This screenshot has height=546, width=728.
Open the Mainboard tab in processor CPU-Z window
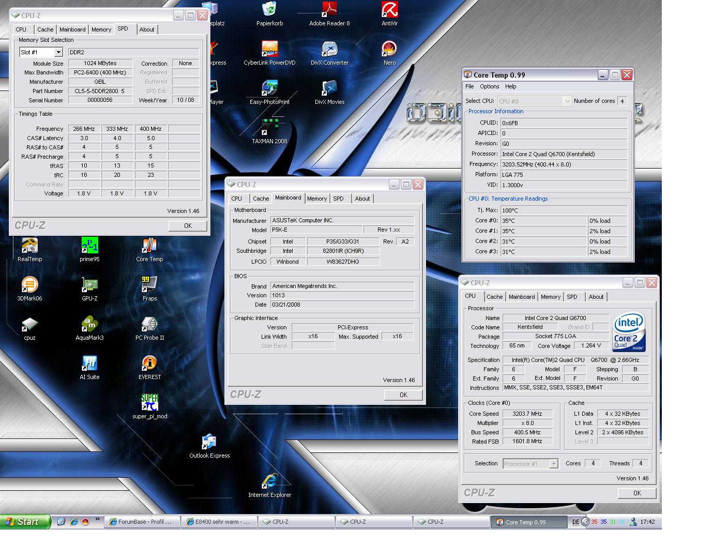[x=522, y=297]
